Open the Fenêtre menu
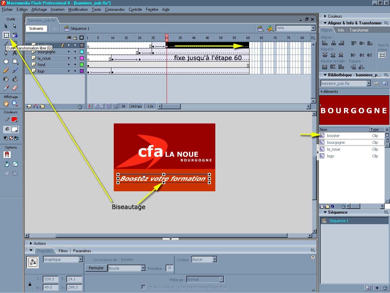This screenshot has height=293, width=390. 152,9
